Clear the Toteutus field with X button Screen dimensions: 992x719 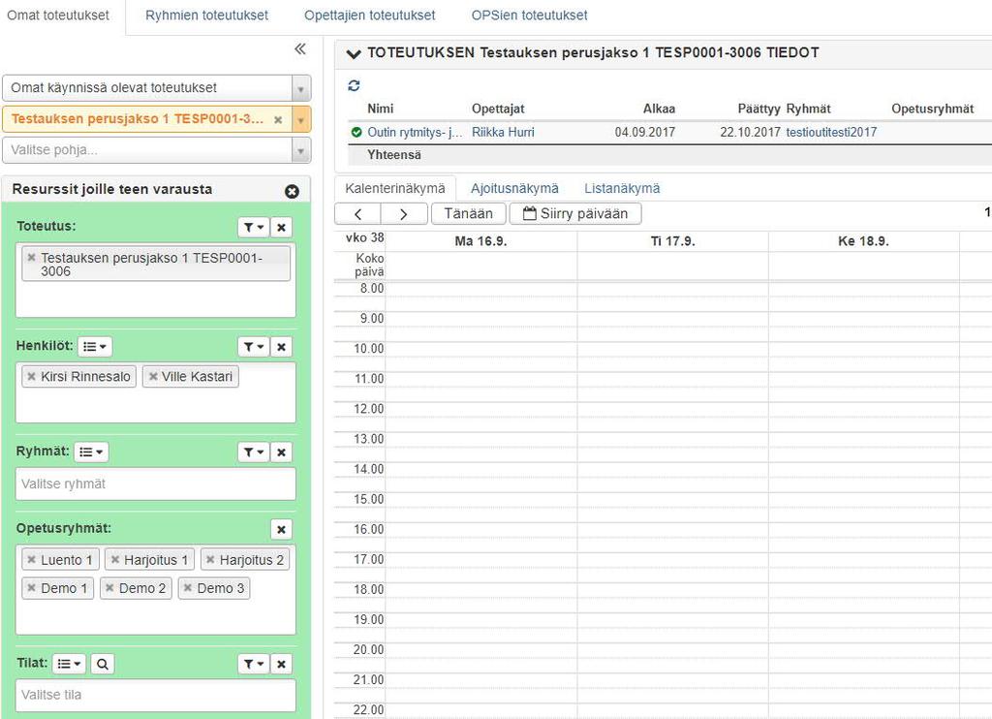282,227
